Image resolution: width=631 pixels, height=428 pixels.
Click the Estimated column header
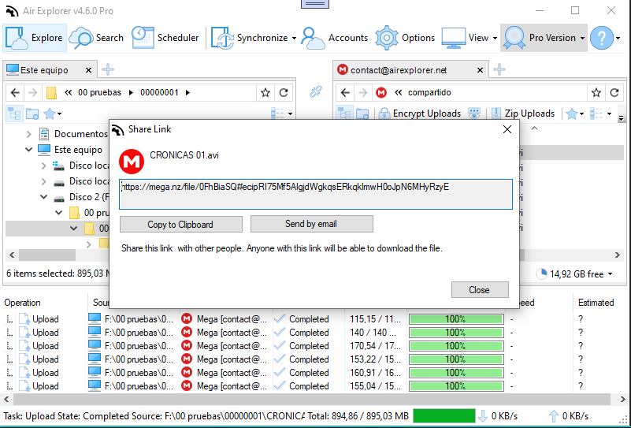(596, 303)
